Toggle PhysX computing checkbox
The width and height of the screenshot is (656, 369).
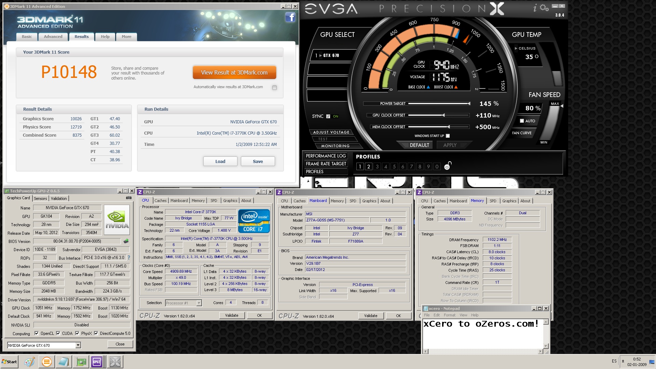tap(77, 333)
